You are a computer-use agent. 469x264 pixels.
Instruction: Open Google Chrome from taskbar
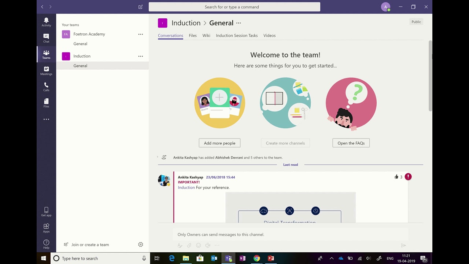[256, 258]
